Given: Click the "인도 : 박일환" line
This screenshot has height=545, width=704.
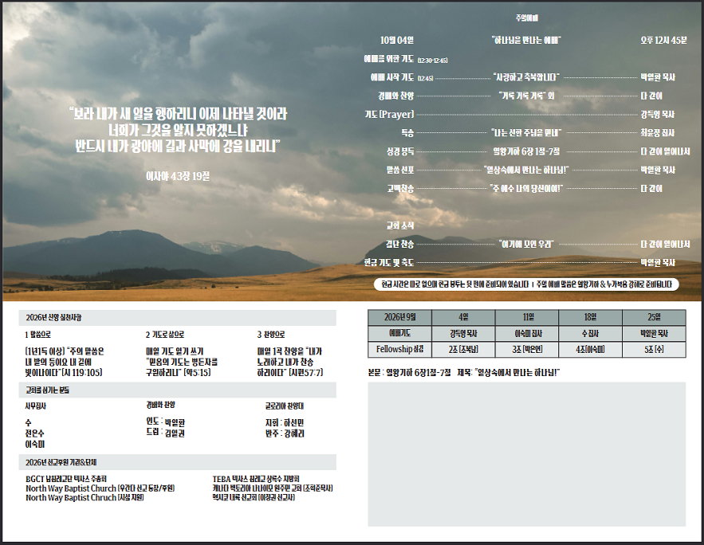Looking at the screenshot, I should (165, 422).
